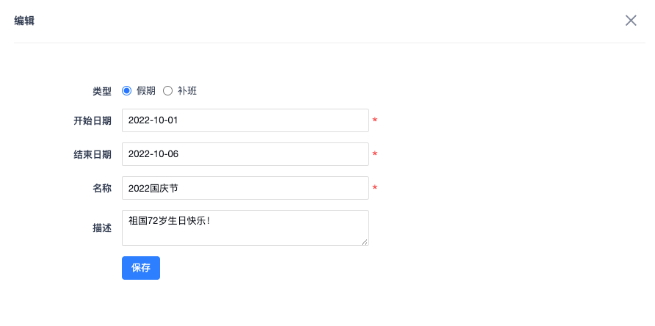Click the 结束日期 date input field
Image resolution: width=655 pixels, height=326 pixels.
coord(245,154)
